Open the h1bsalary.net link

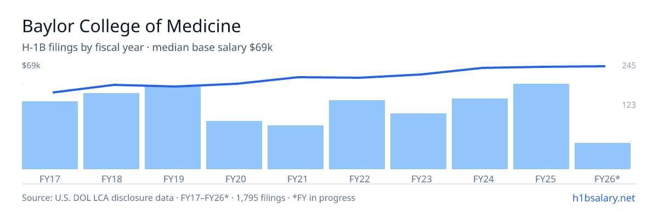pos(604,198)
